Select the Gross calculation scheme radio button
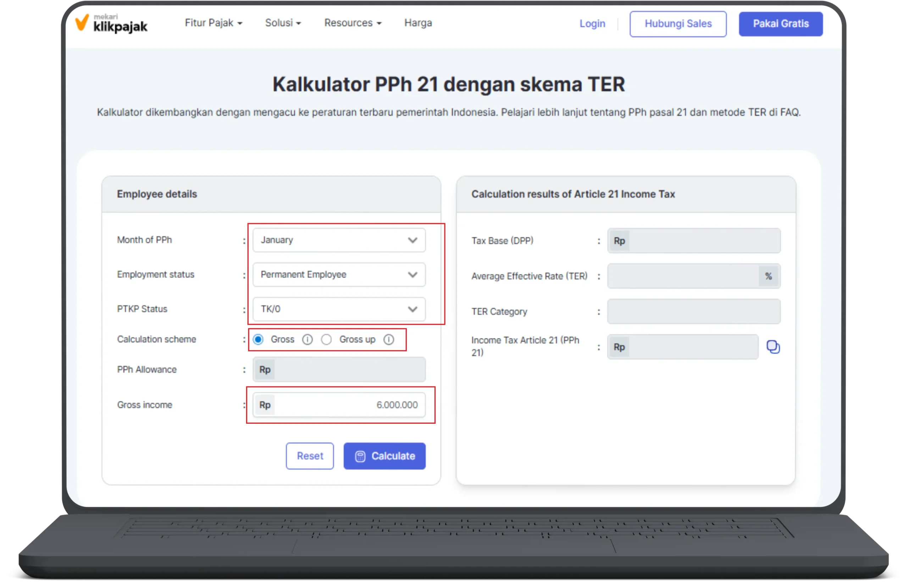This screenshot has width=908, height=582. (258, 339)
